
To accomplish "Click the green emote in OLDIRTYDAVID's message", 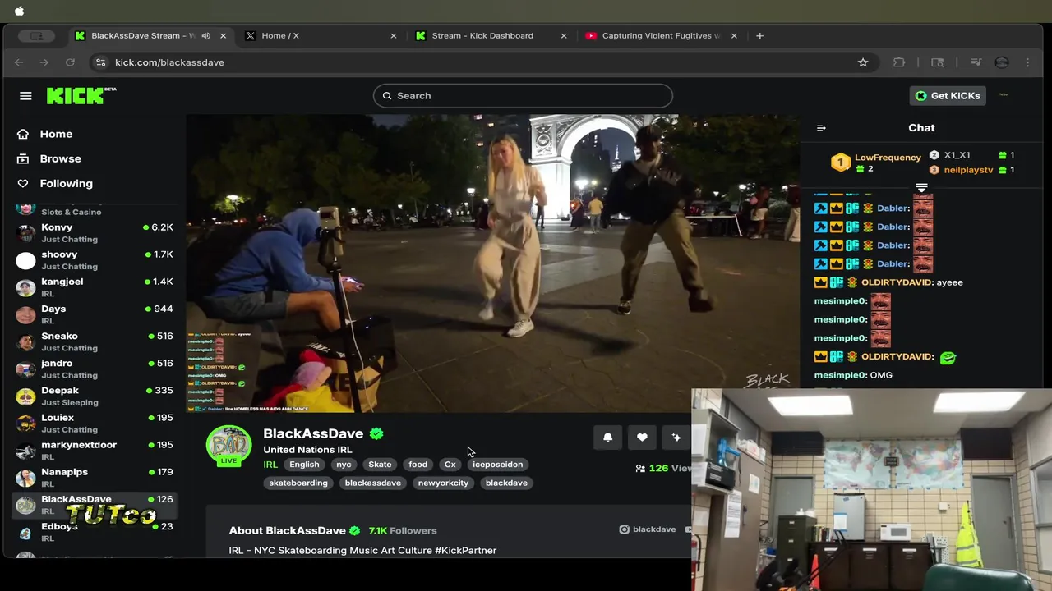I will [x=948, y=357].
